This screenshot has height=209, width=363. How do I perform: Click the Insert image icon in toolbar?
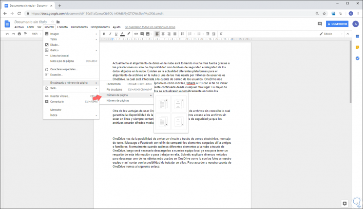coord(148,34)
